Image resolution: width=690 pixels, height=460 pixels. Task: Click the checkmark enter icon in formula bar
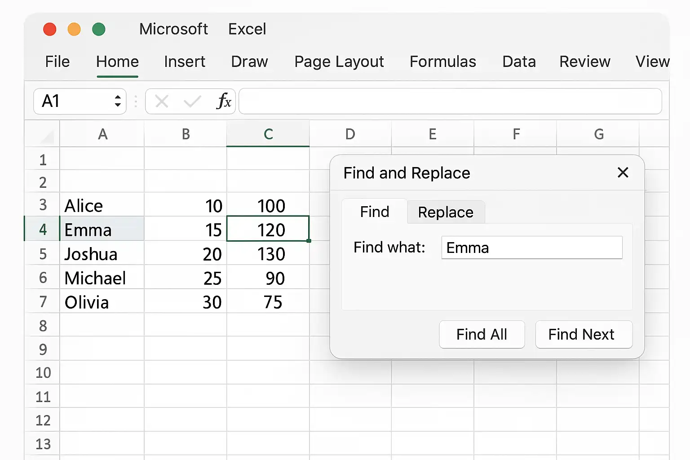click(192, 102)
